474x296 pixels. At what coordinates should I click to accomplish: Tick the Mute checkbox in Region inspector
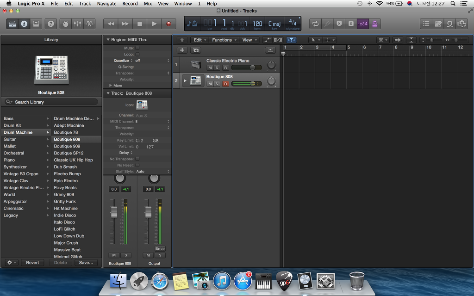pyautogui.click(x=137, y=48)
